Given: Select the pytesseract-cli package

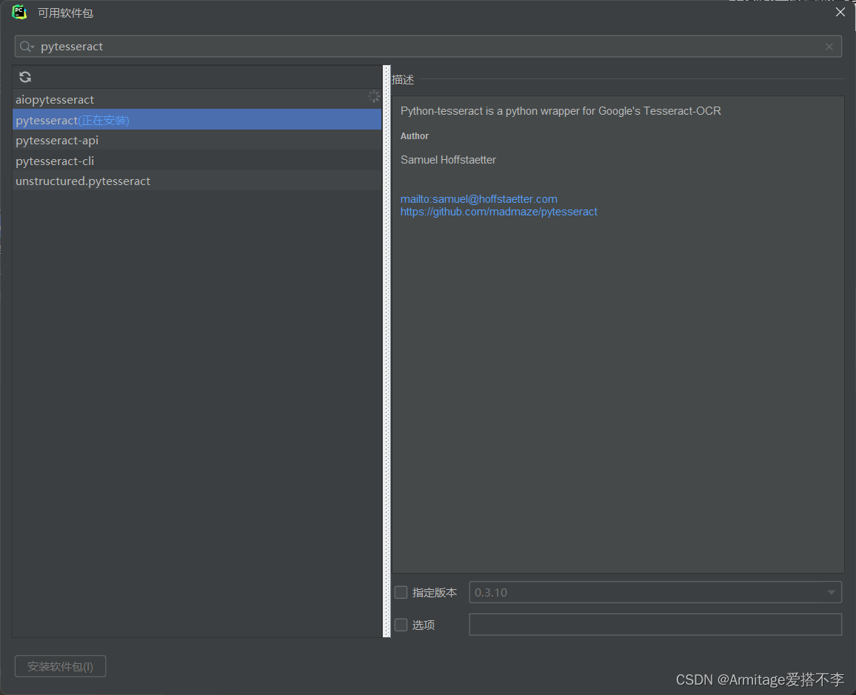Looking at the screenshot, I should pyautogui.click(x=197, y=161).
